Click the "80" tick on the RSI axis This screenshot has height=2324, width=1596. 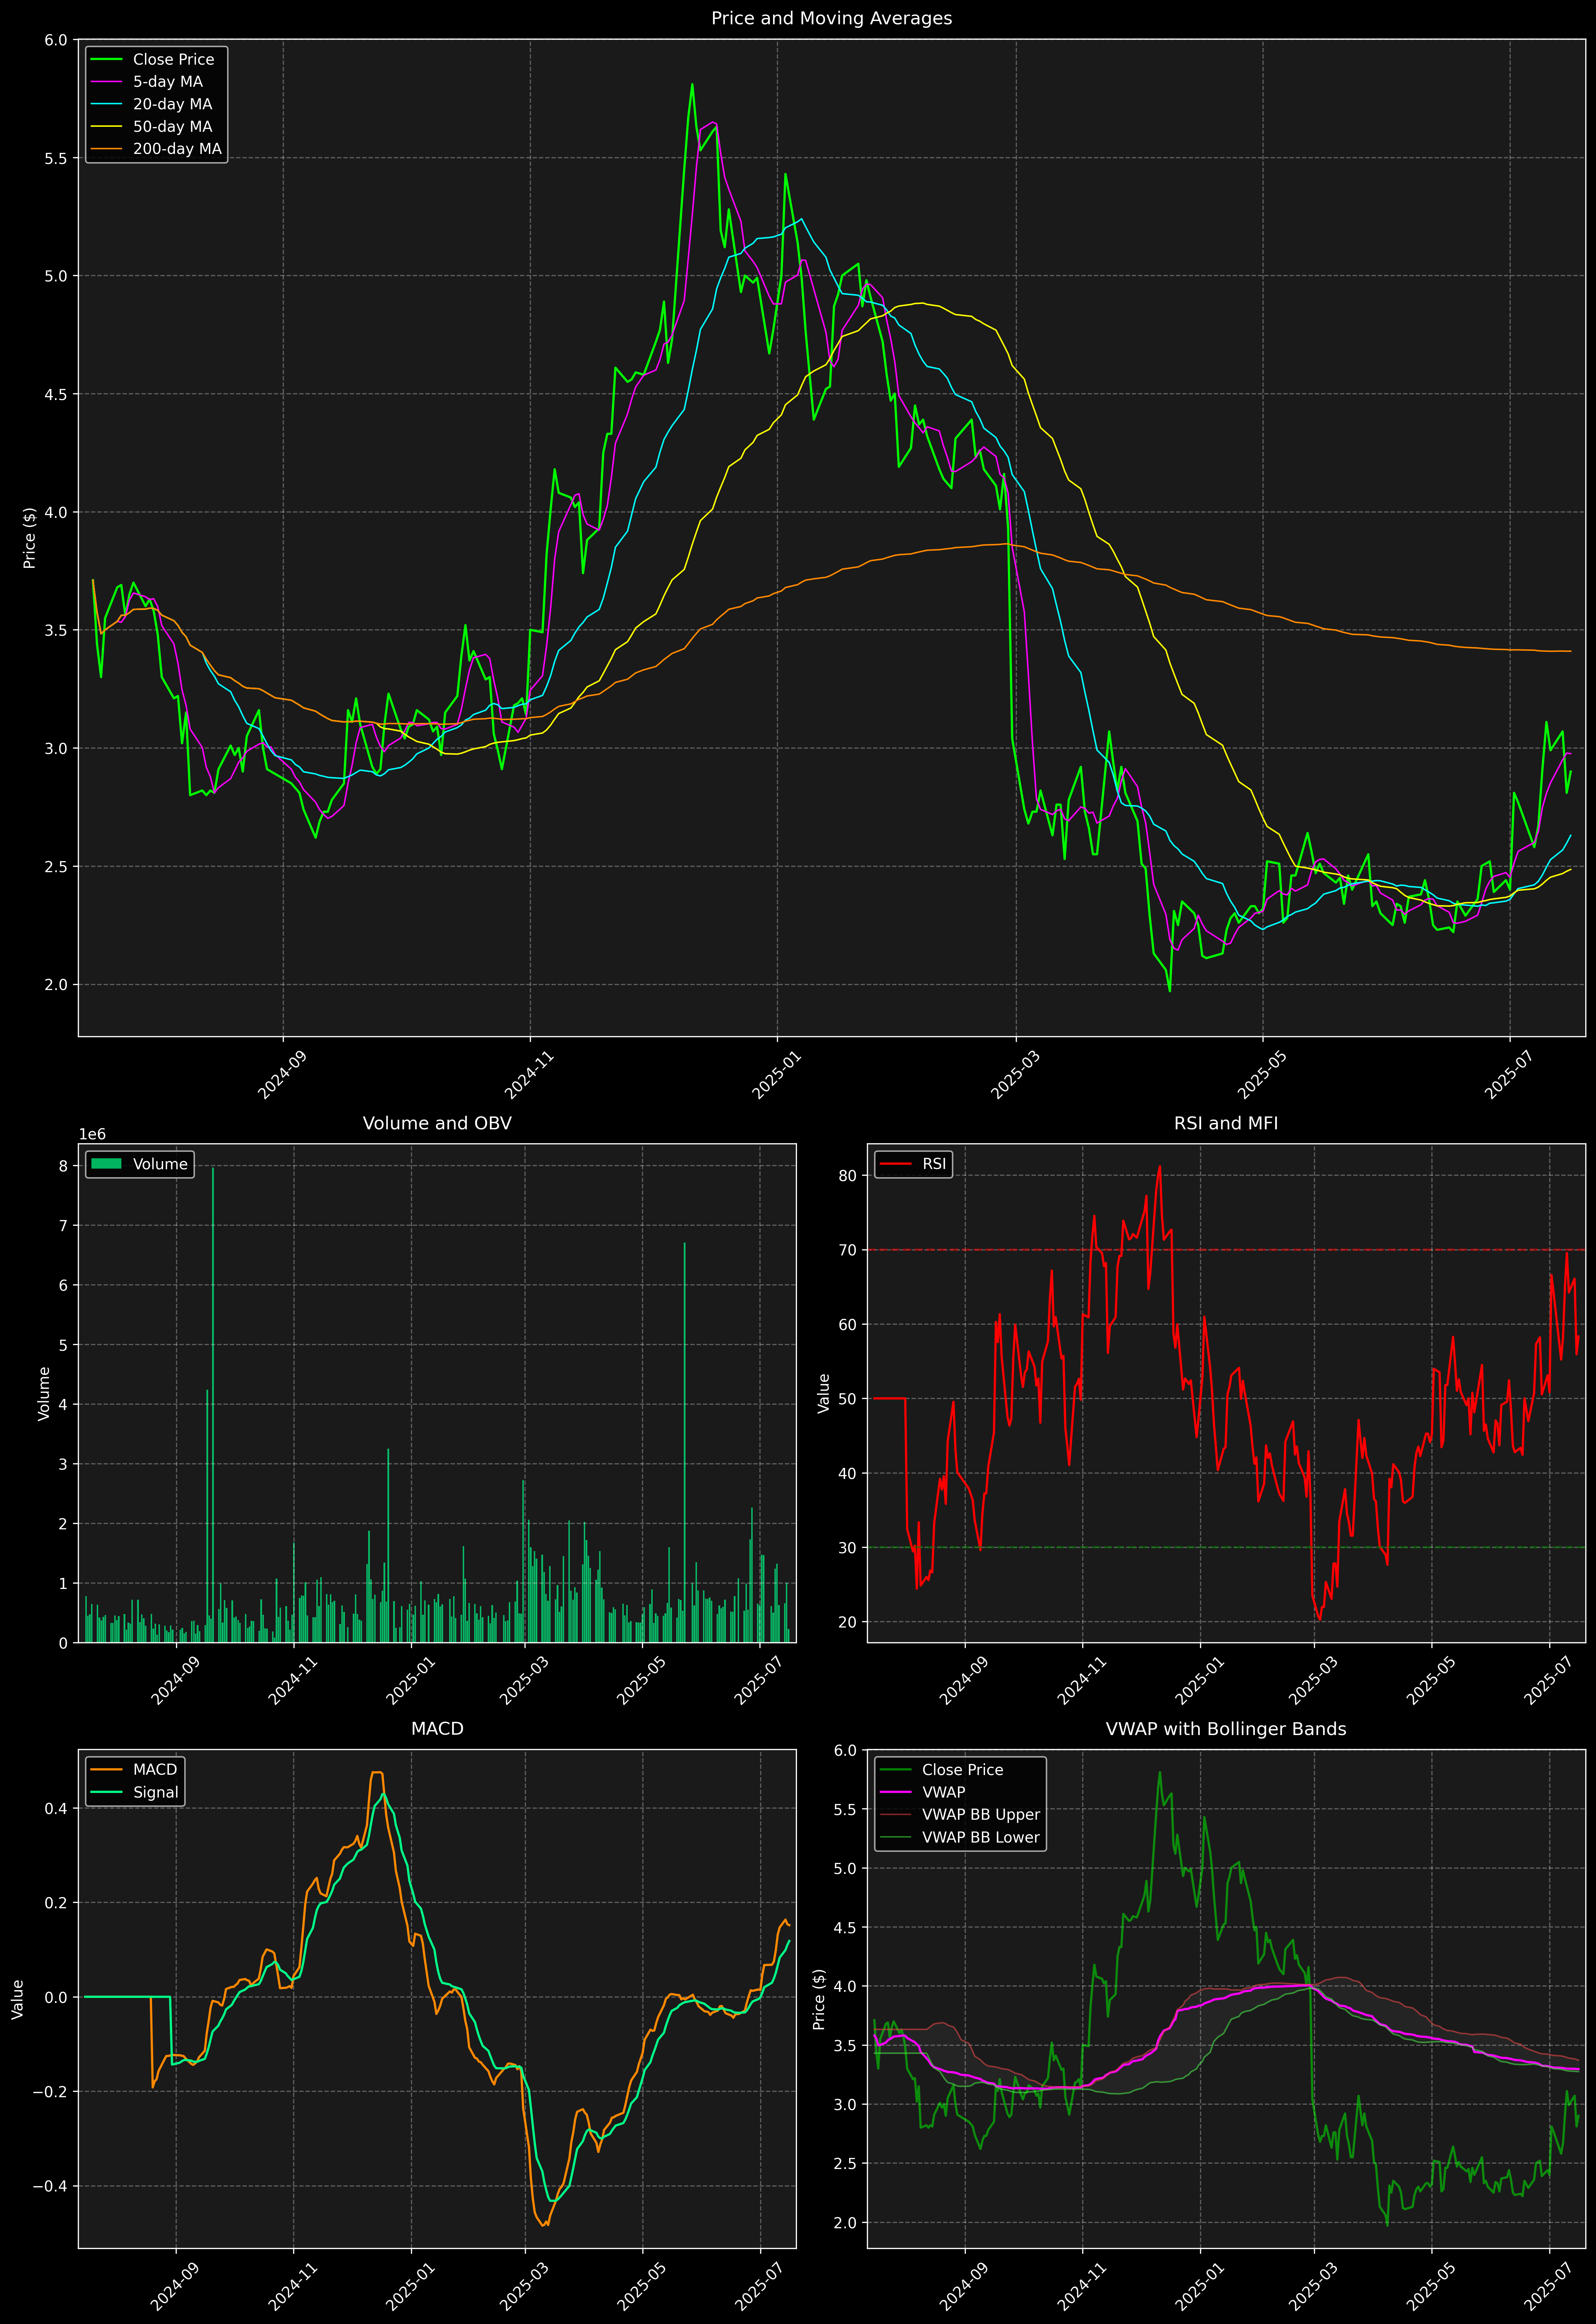pyautogui.click(x=848, y=1176)
